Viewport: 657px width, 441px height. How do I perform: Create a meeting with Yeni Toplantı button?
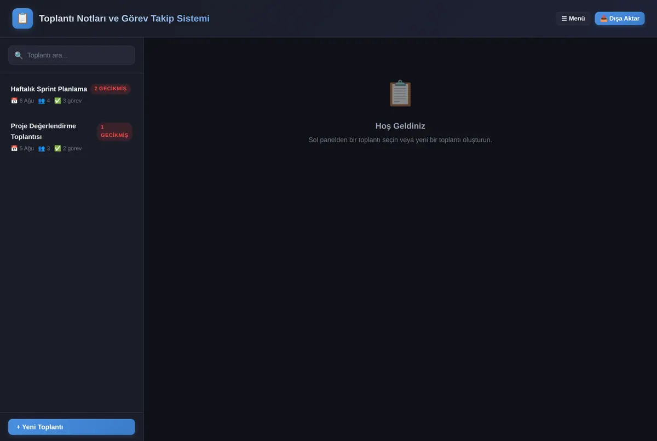click(72, 427)
